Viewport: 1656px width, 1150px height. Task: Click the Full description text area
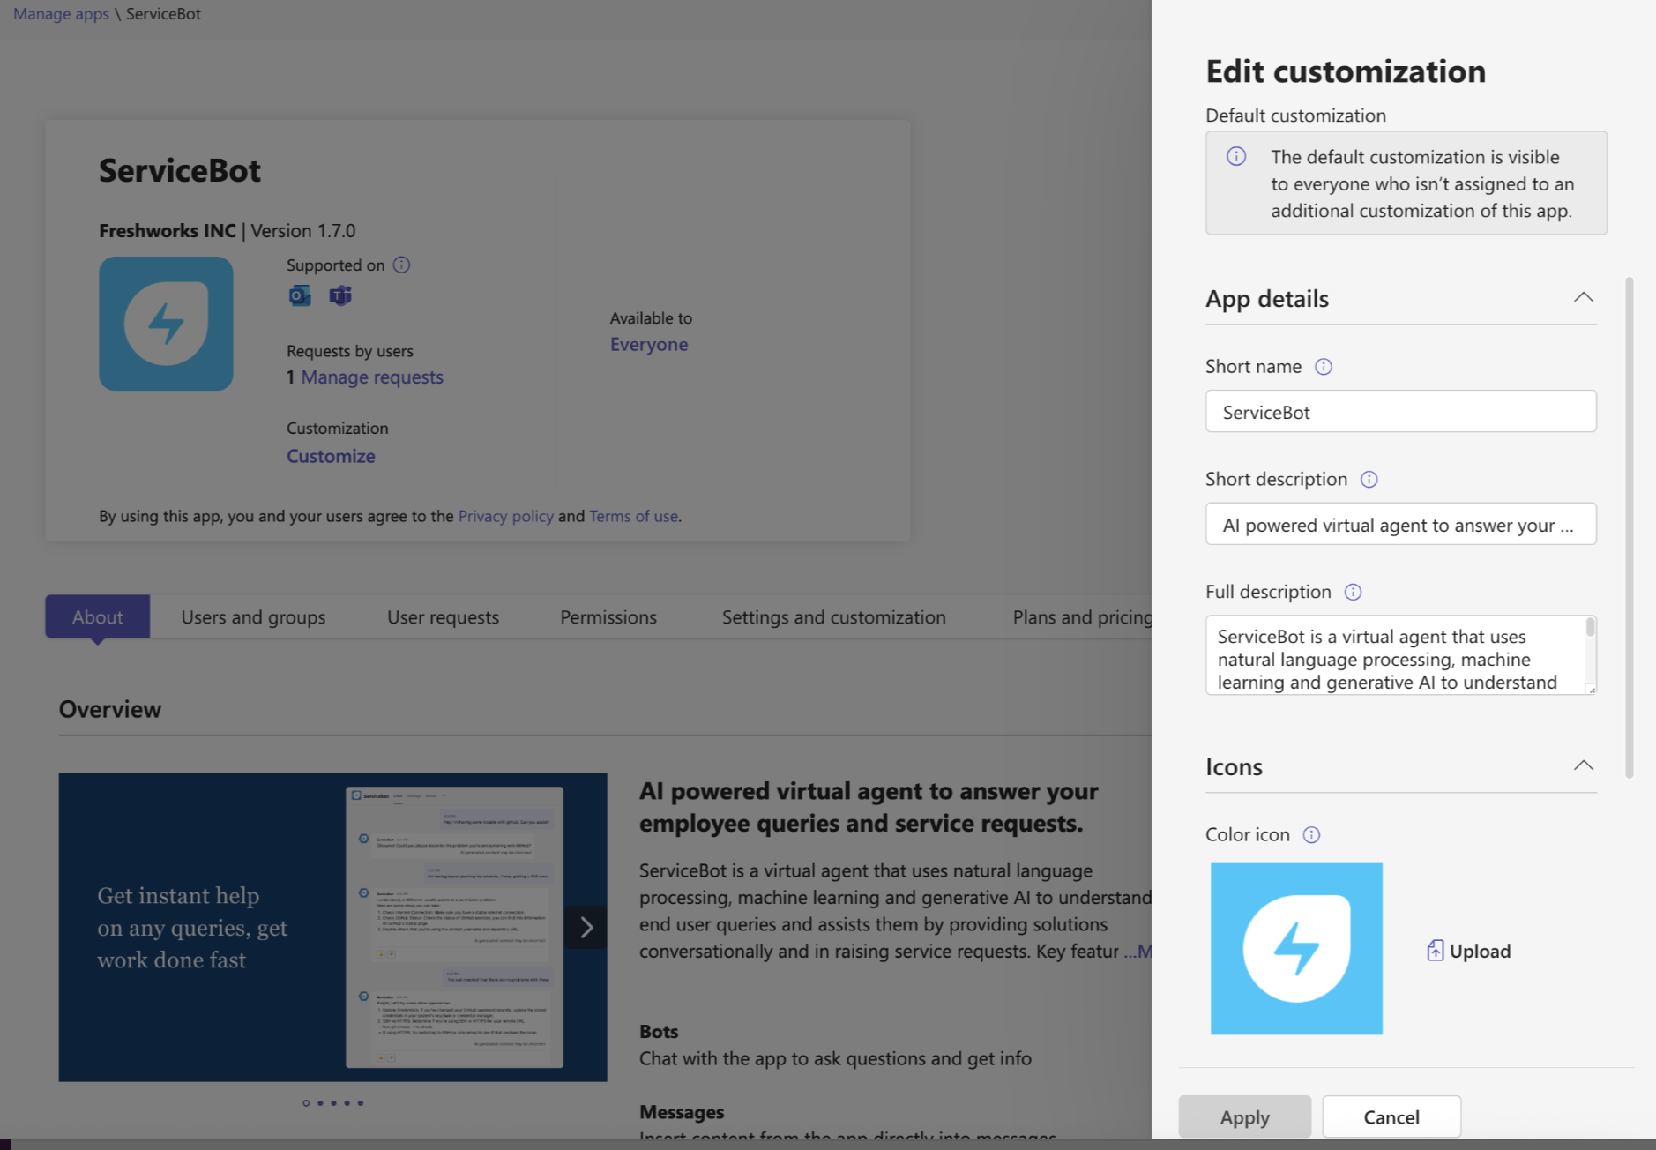(x=1400, y=655)
